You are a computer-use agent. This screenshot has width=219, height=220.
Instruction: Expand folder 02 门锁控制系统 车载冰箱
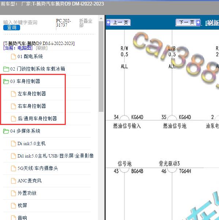click(x=38, y=69)
